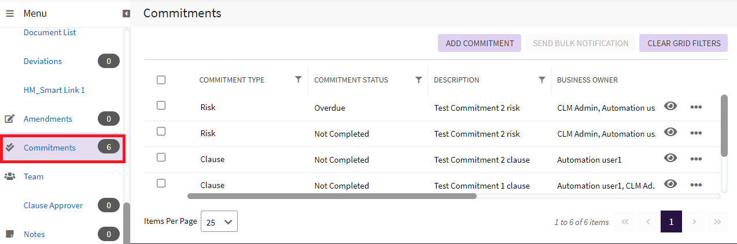This screenshot has width=737, height=244.
Task: Go to Team in the sidebar
Action: (x=34, y=177)
